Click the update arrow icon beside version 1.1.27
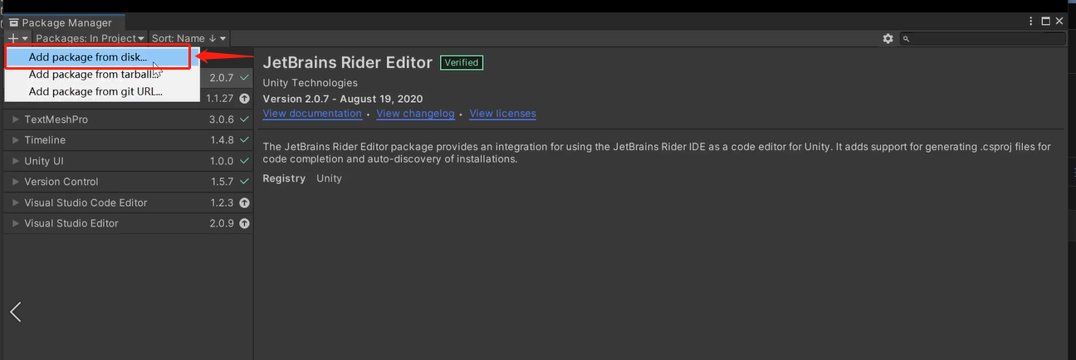 tap(244, 98)
